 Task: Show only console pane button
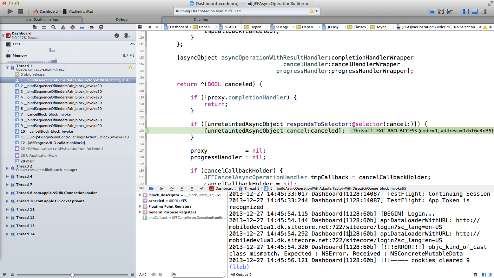coord(490,275)
